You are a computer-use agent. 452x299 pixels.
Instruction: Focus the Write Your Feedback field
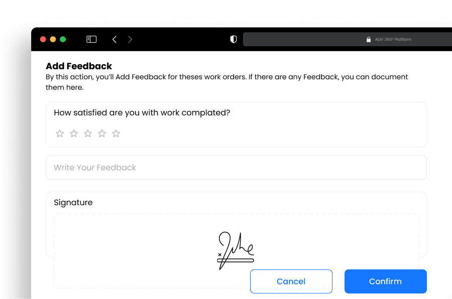(236, 168)
